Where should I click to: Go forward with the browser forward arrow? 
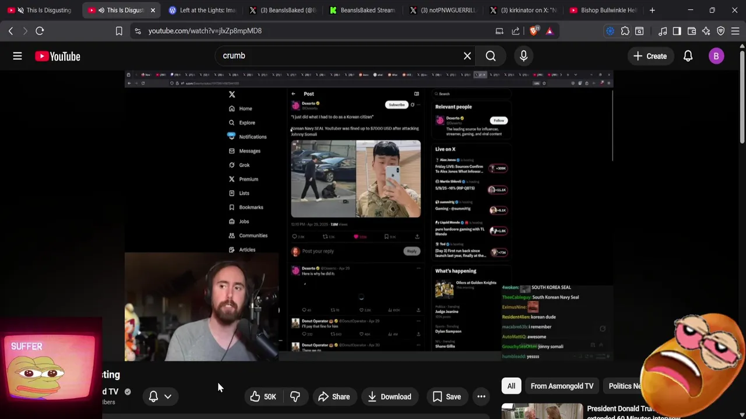point(24,31)
